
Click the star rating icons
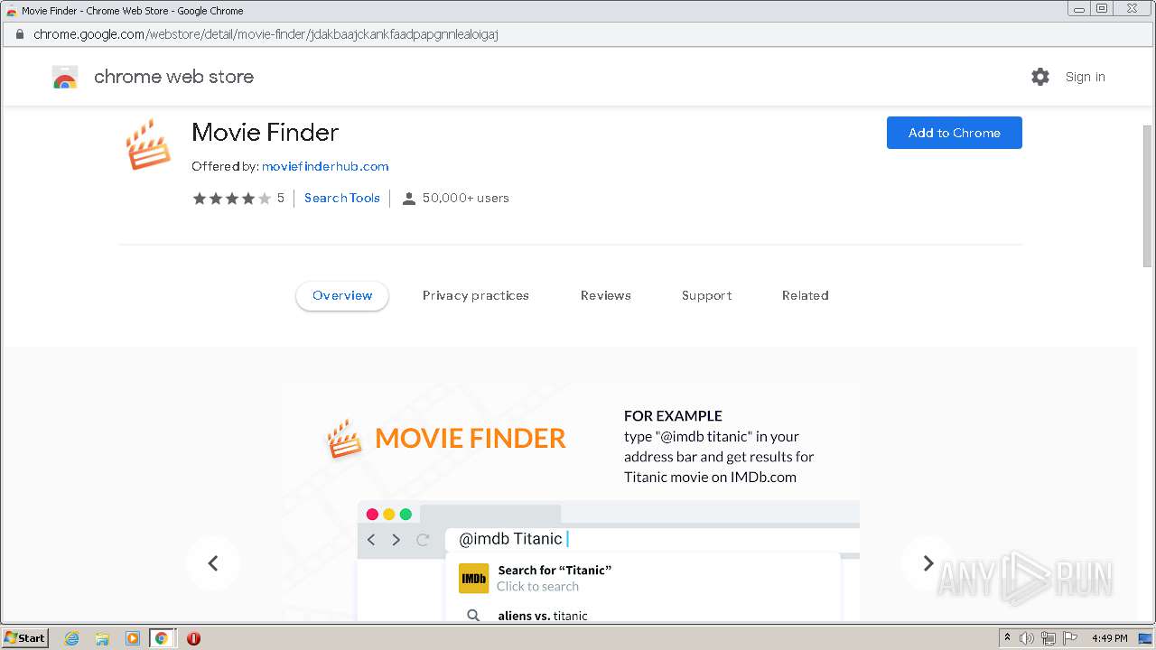231,199
